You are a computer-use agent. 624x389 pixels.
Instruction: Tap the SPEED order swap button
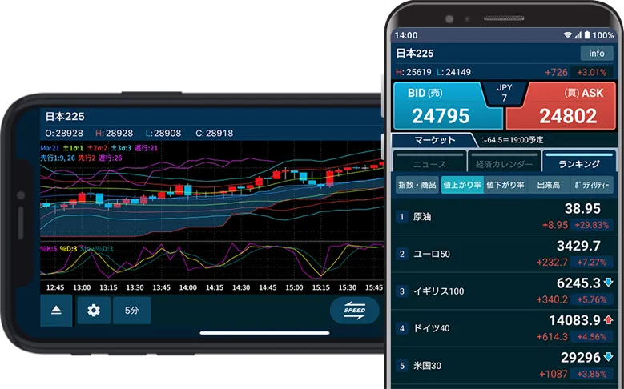[x=354, y=311]
